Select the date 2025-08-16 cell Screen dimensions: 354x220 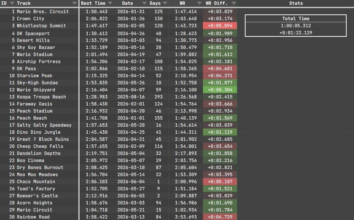point(131,97)
